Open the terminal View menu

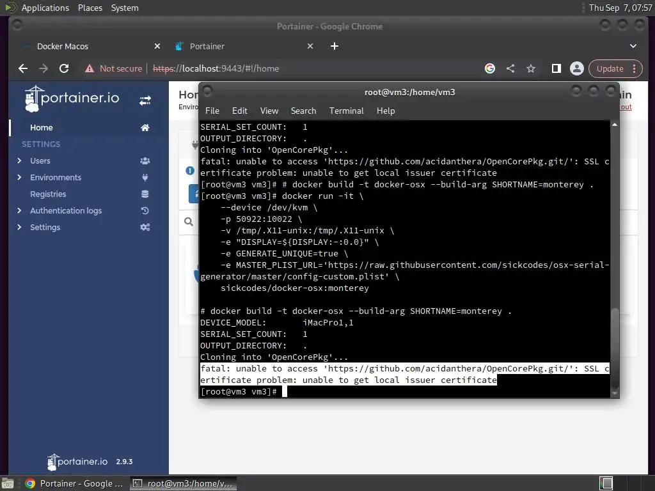click(x=269, y=111)
